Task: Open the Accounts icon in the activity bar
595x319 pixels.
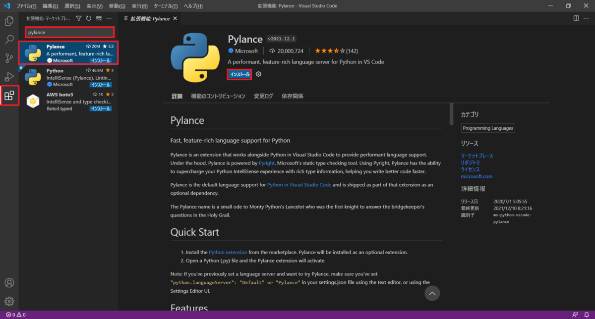Action: [9, 283]
